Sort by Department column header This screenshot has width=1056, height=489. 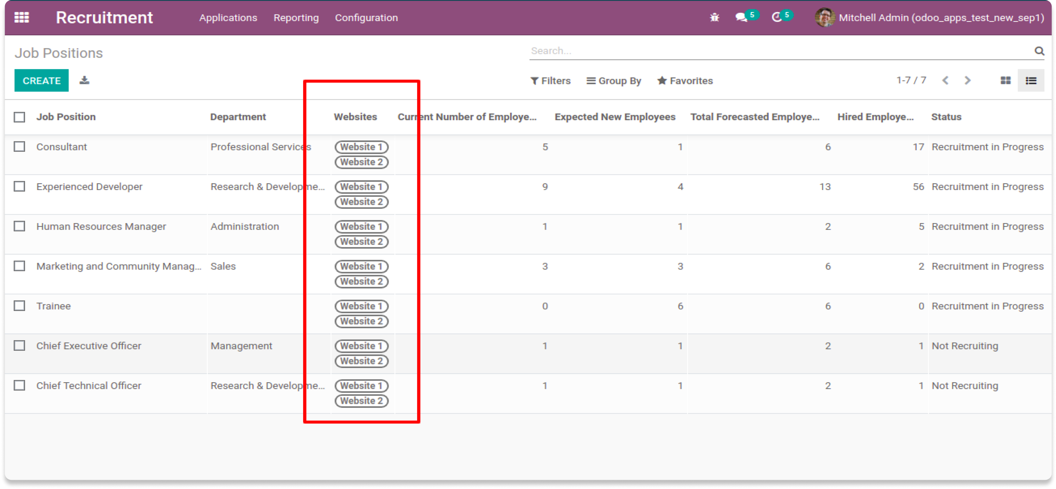tap(238, 117)
